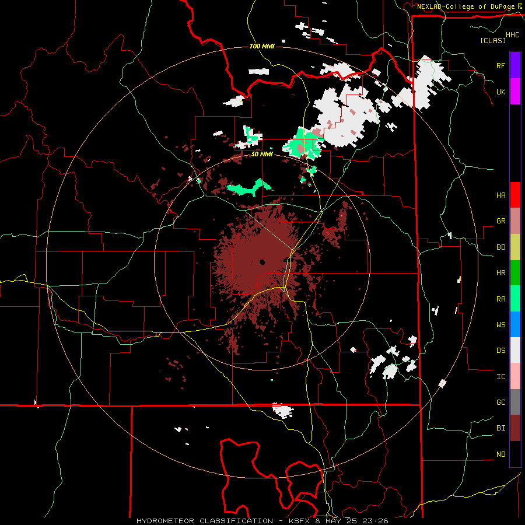Click the GC legend label
Screen dimensions: 525x525
[501, 402]
